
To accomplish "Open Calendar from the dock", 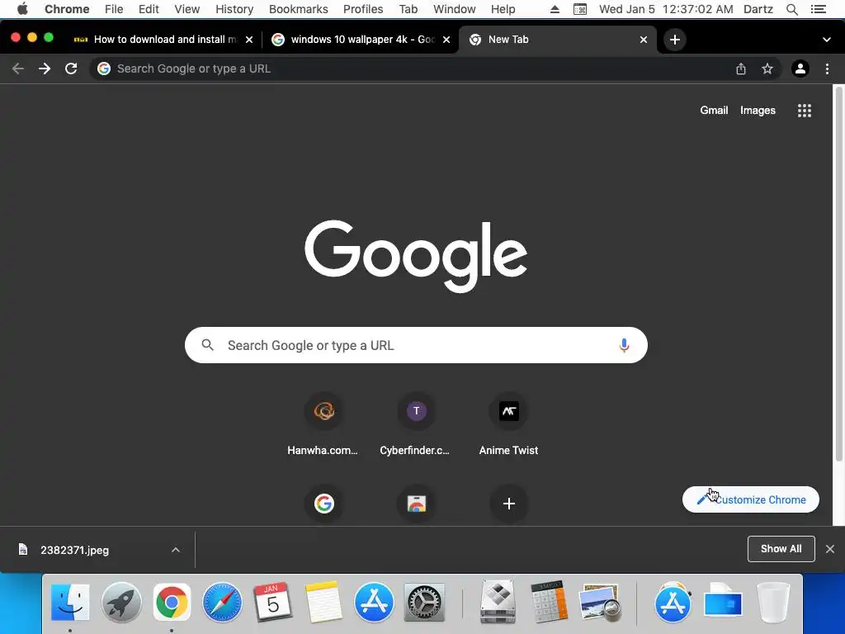I will [272, 602].
